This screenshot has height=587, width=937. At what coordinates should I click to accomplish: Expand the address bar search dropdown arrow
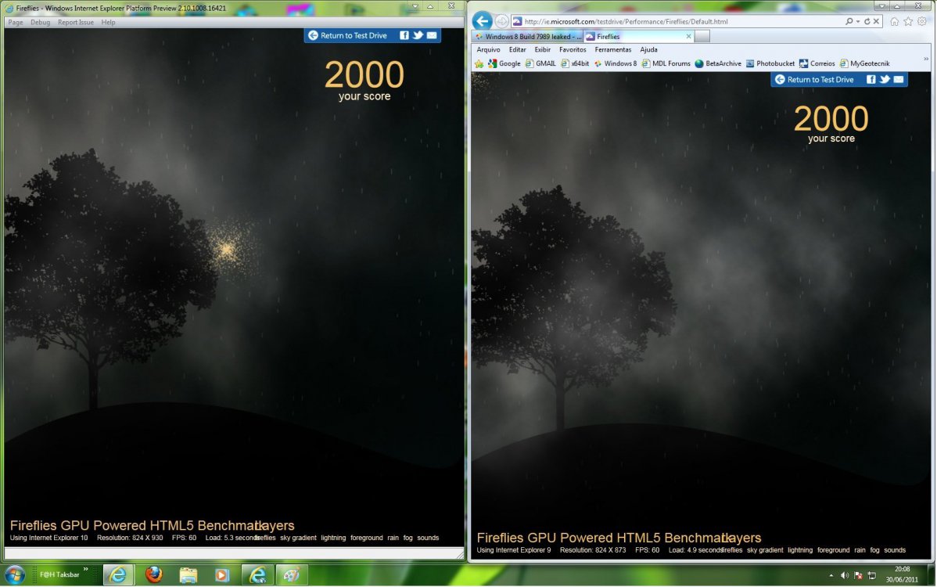[x=857, y=21]
